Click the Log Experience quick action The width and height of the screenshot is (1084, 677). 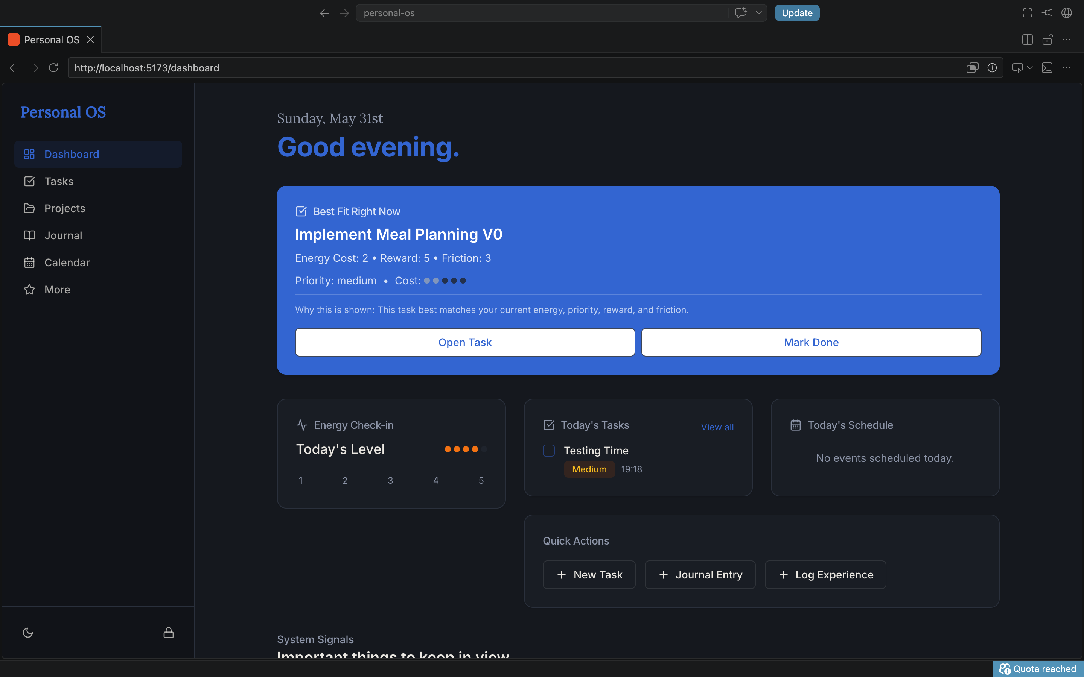(x=825, y=574)
